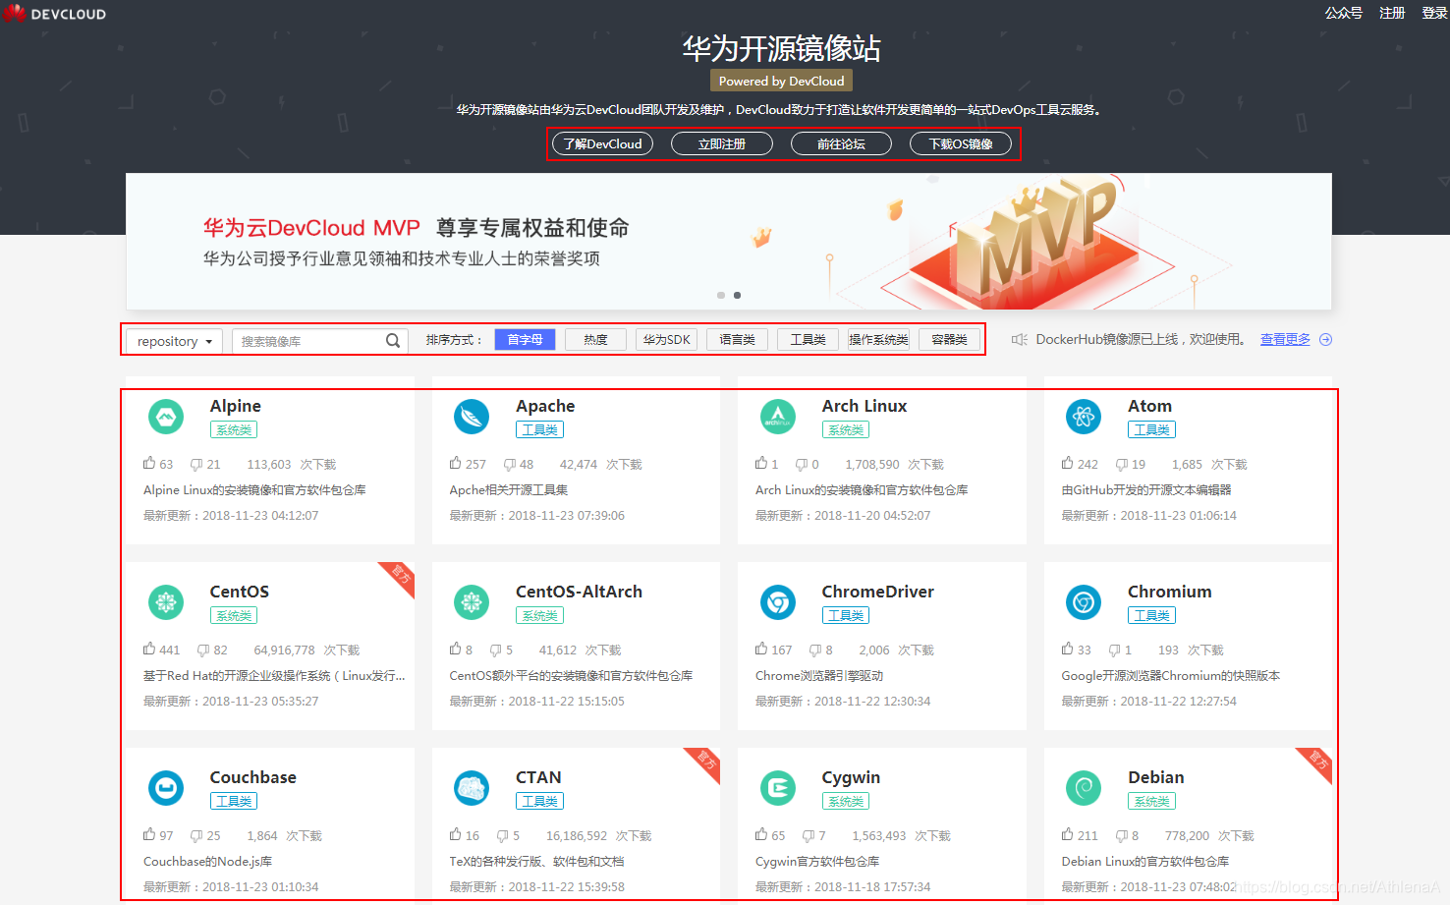The height and width of the screenshot is (905, 1450).
Task: Select the second banner carousel dot
Action: [x=737, y=295]
